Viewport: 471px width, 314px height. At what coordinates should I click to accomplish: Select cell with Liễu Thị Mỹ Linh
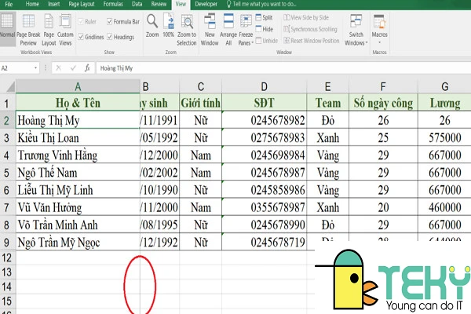click(x=78, y=190)
